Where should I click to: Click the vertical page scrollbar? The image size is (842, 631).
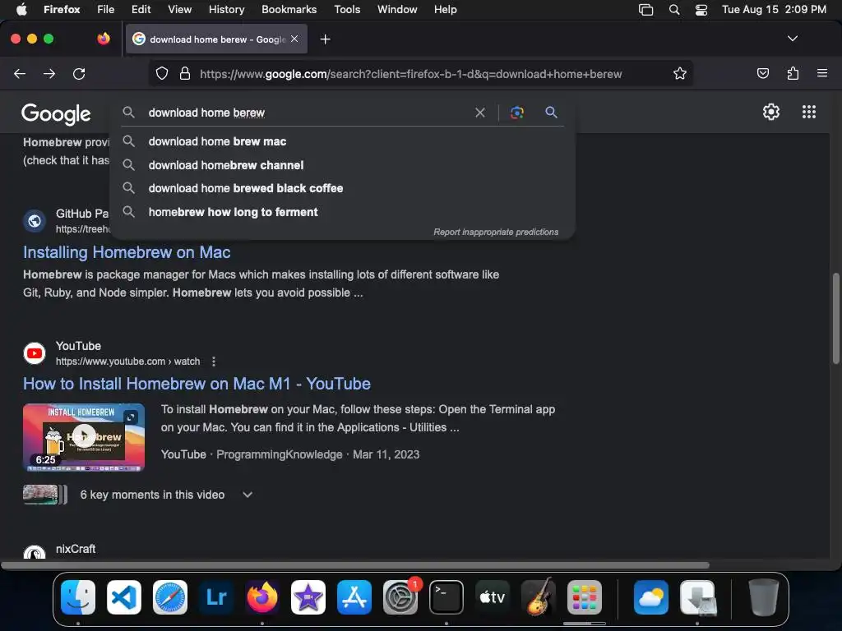[x=835, y=318]
